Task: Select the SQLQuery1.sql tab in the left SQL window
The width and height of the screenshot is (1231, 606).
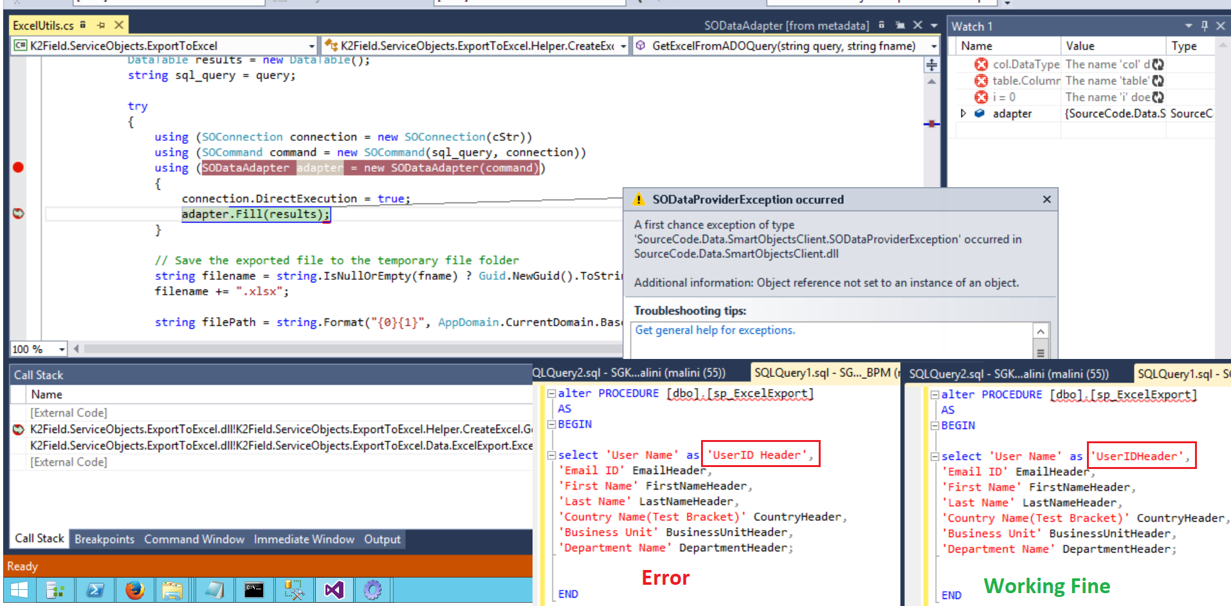Action: tap(825, 372)
